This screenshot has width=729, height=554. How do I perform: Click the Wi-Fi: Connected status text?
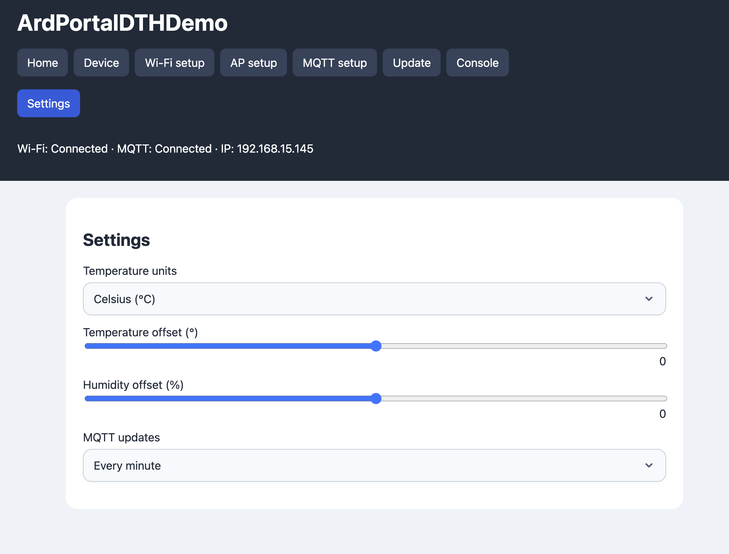63,149
